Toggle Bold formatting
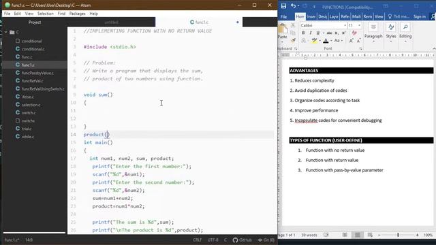Image resolution: width=436 pixels, height=245 pixels. pyautogui.click(x=303, y=33)
